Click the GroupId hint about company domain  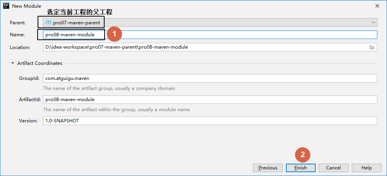pos(109,88)
